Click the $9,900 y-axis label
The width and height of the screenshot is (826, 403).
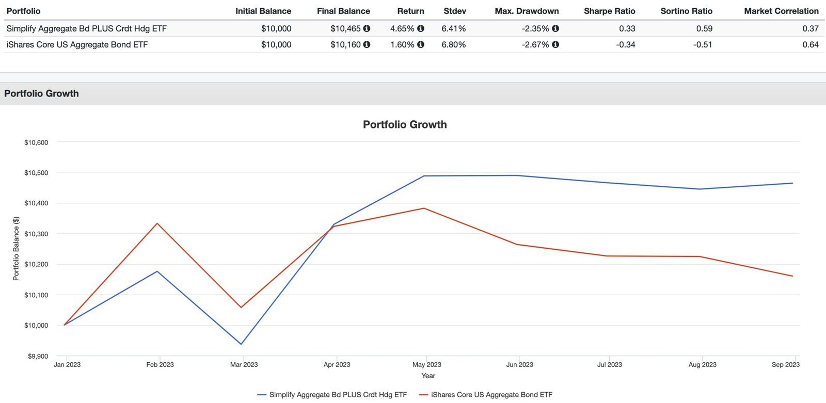coord(38,356)
